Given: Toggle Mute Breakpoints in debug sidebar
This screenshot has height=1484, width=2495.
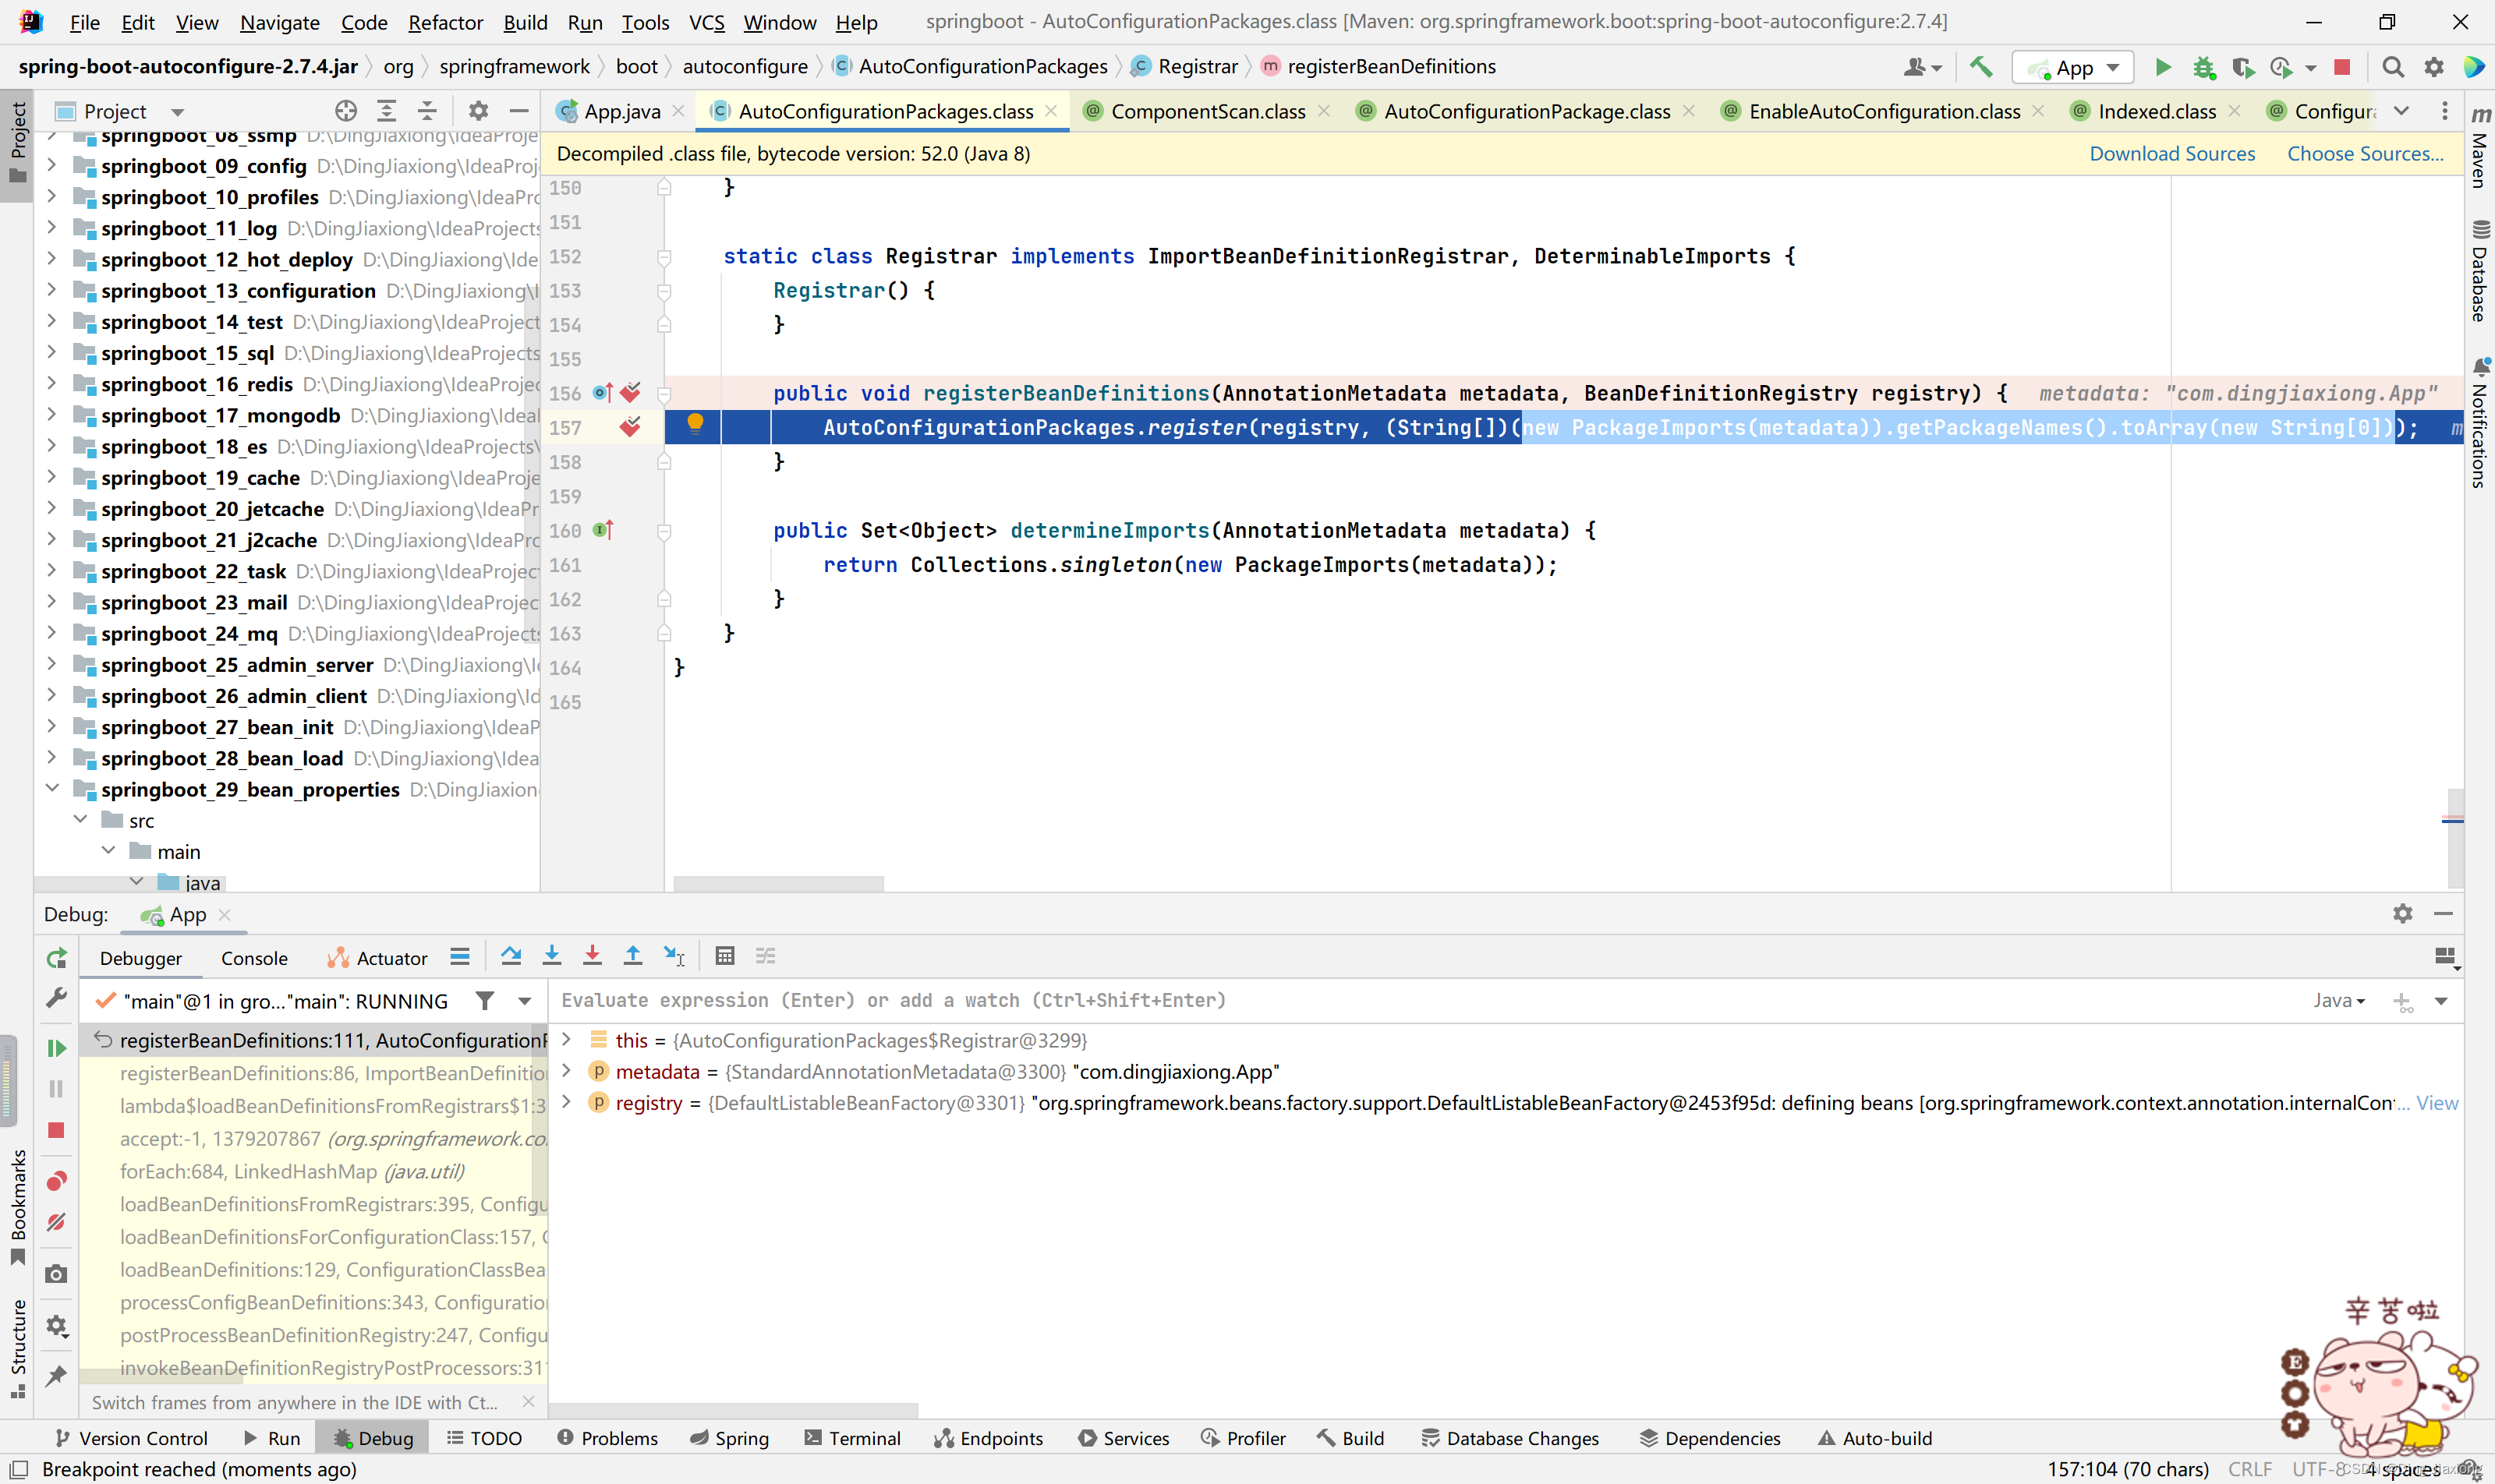Looking at the screenshot, I should (x=57, y=1222).
